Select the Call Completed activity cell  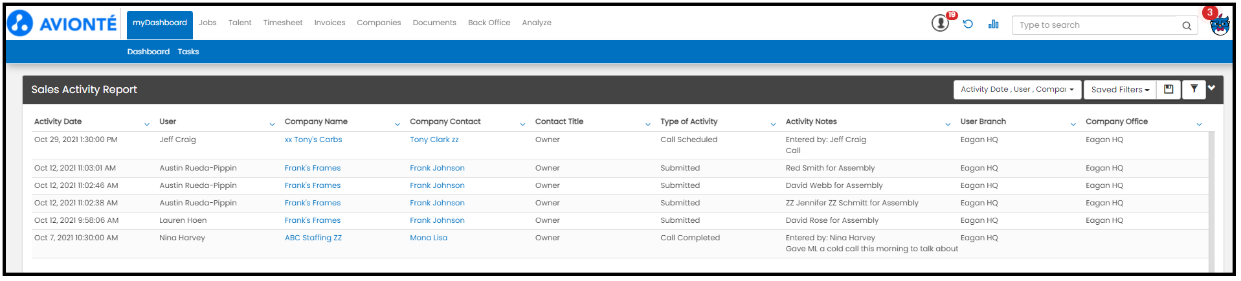(690, 238)
